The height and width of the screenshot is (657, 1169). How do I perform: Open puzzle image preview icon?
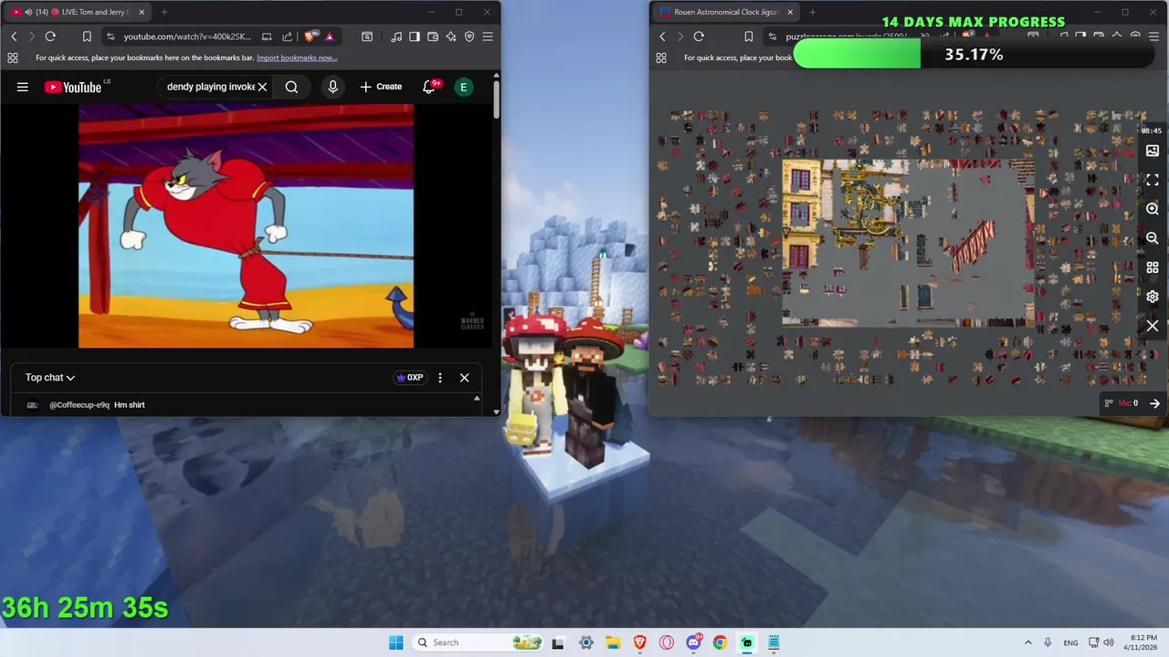pos(1153,151)
